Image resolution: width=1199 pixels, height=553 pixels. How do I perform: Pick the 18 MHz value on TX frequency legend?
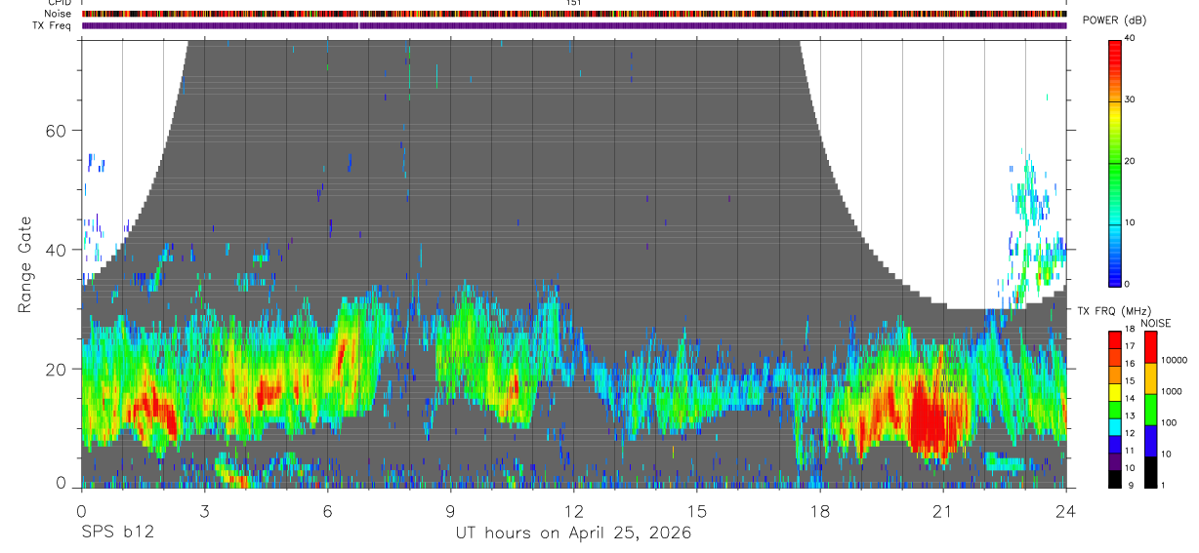[1129, 330]
